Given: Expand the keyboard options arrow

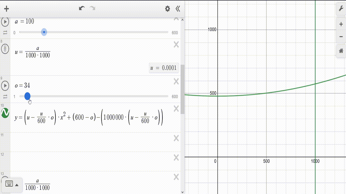Looking at the screenshot, I should click(x=17, y=185).
